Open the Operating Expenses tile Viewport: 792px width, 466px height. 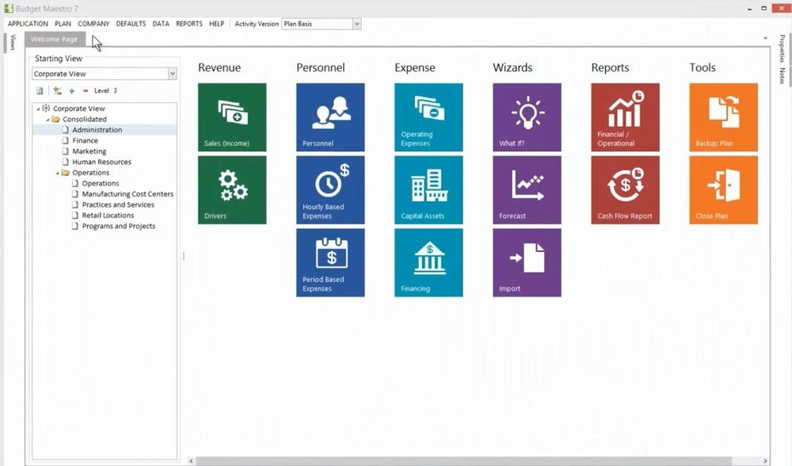428,117
